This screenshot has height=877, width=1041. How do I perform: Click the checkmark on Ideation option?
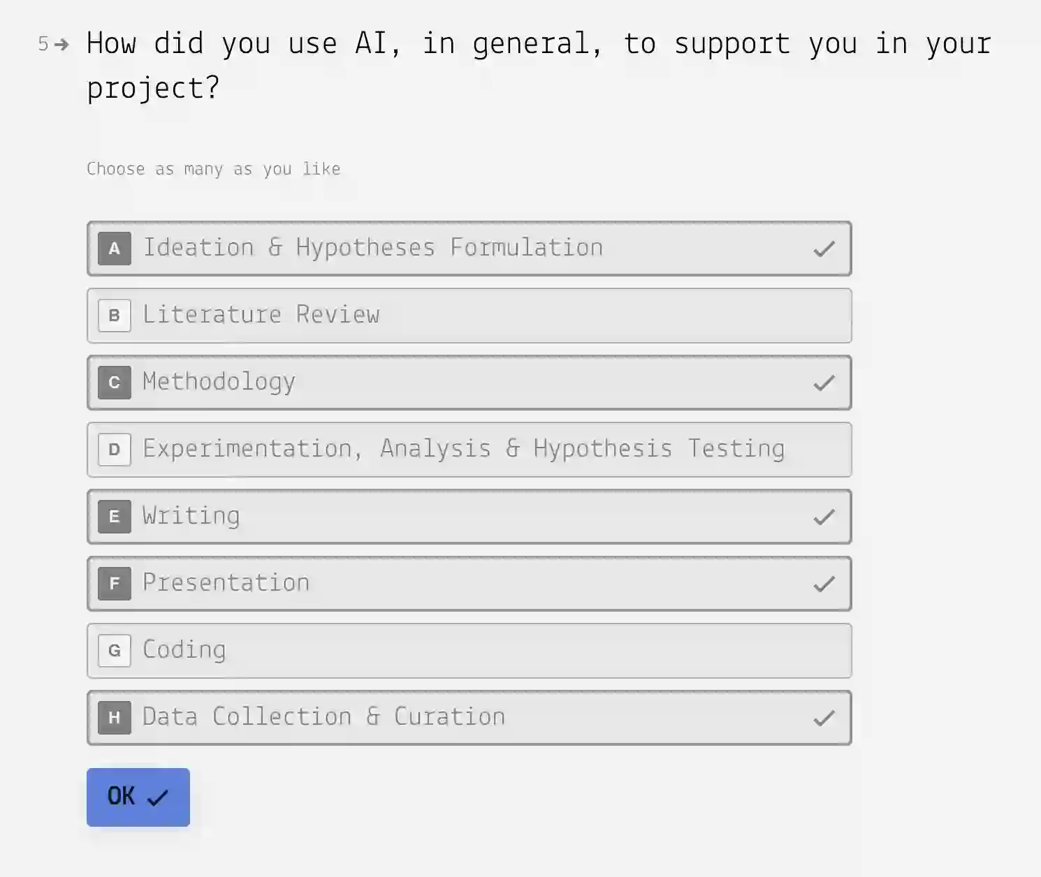point(824,249)
